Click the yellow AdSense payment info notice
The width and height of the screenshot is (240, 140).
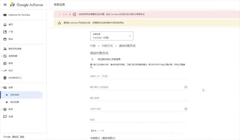click(94, 23)
